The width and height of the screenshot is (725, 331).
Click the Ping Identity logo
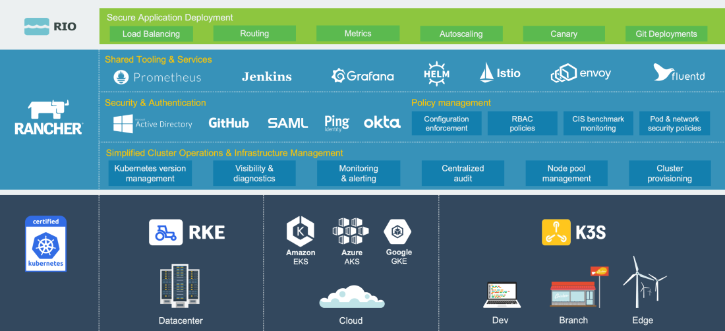(337, 123)
